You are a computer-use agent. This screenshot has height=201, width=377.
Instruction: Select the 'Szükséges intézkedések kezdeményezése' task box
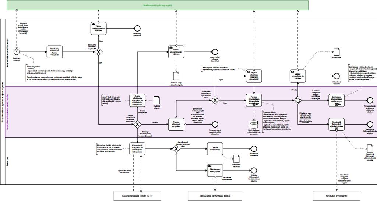(337, 100)
